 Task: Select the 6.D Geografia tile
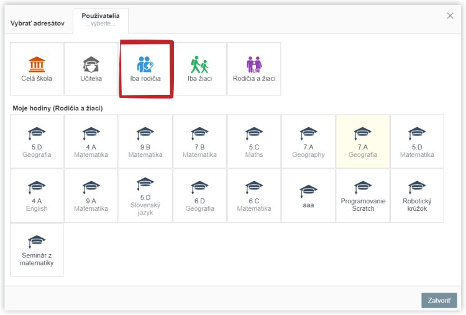click(x=199, y=195)
